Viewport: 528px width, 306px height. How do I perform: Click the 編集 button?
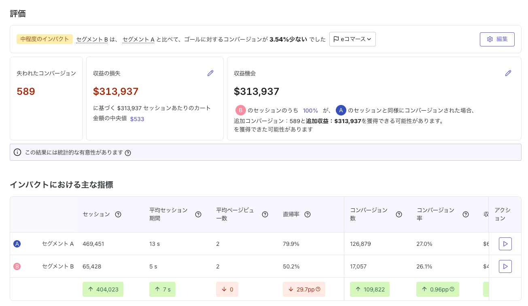coord(497,39)
